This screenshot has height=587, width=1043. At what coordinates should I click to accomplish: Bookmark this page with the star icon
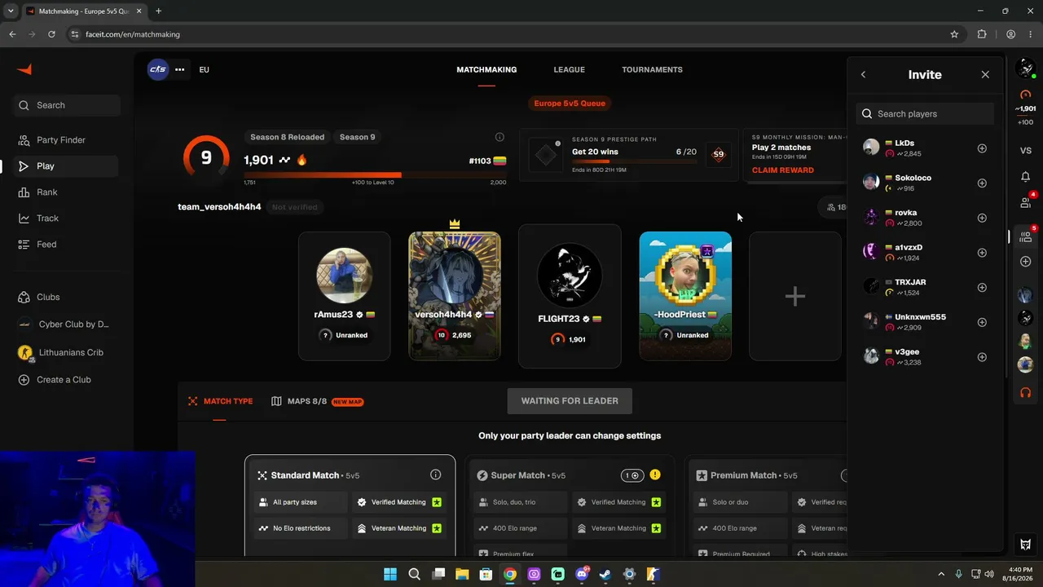954,34
